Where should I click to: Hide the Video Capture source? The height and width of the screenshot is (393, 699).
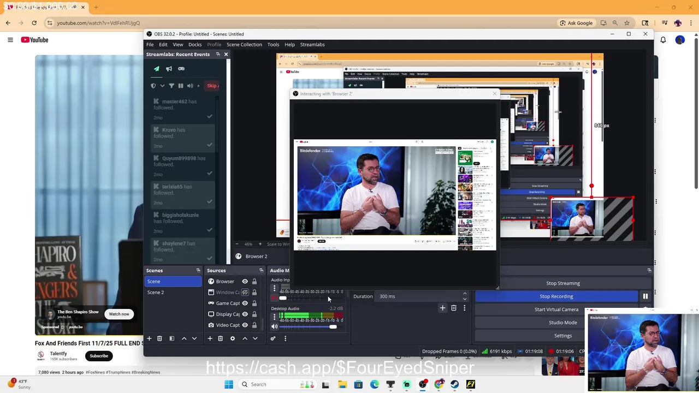click(x=245, y=325)
